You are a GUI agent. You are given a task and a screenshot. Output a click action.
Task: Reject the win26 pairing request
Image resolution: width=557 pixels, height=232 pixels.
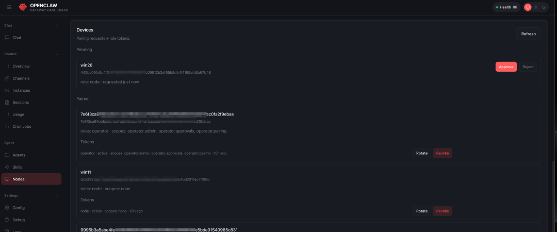click(528, 67)
